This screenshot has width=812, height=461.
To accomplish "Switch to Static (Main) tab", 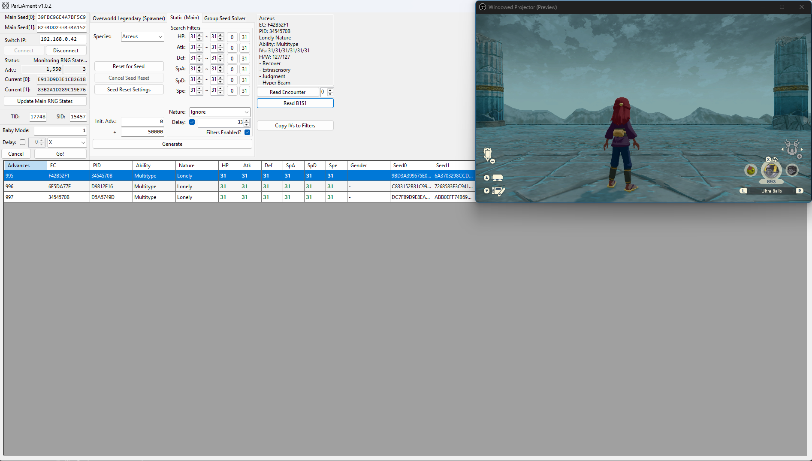I will click(184, 18).
